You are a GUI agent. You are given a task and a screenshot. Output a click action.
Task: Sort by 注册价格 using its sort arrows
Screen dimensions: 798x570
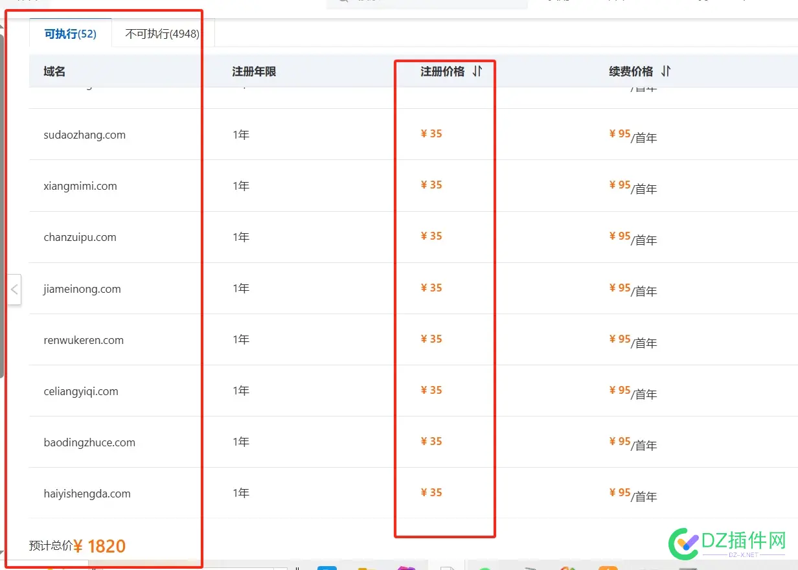(x=477, y=71)
